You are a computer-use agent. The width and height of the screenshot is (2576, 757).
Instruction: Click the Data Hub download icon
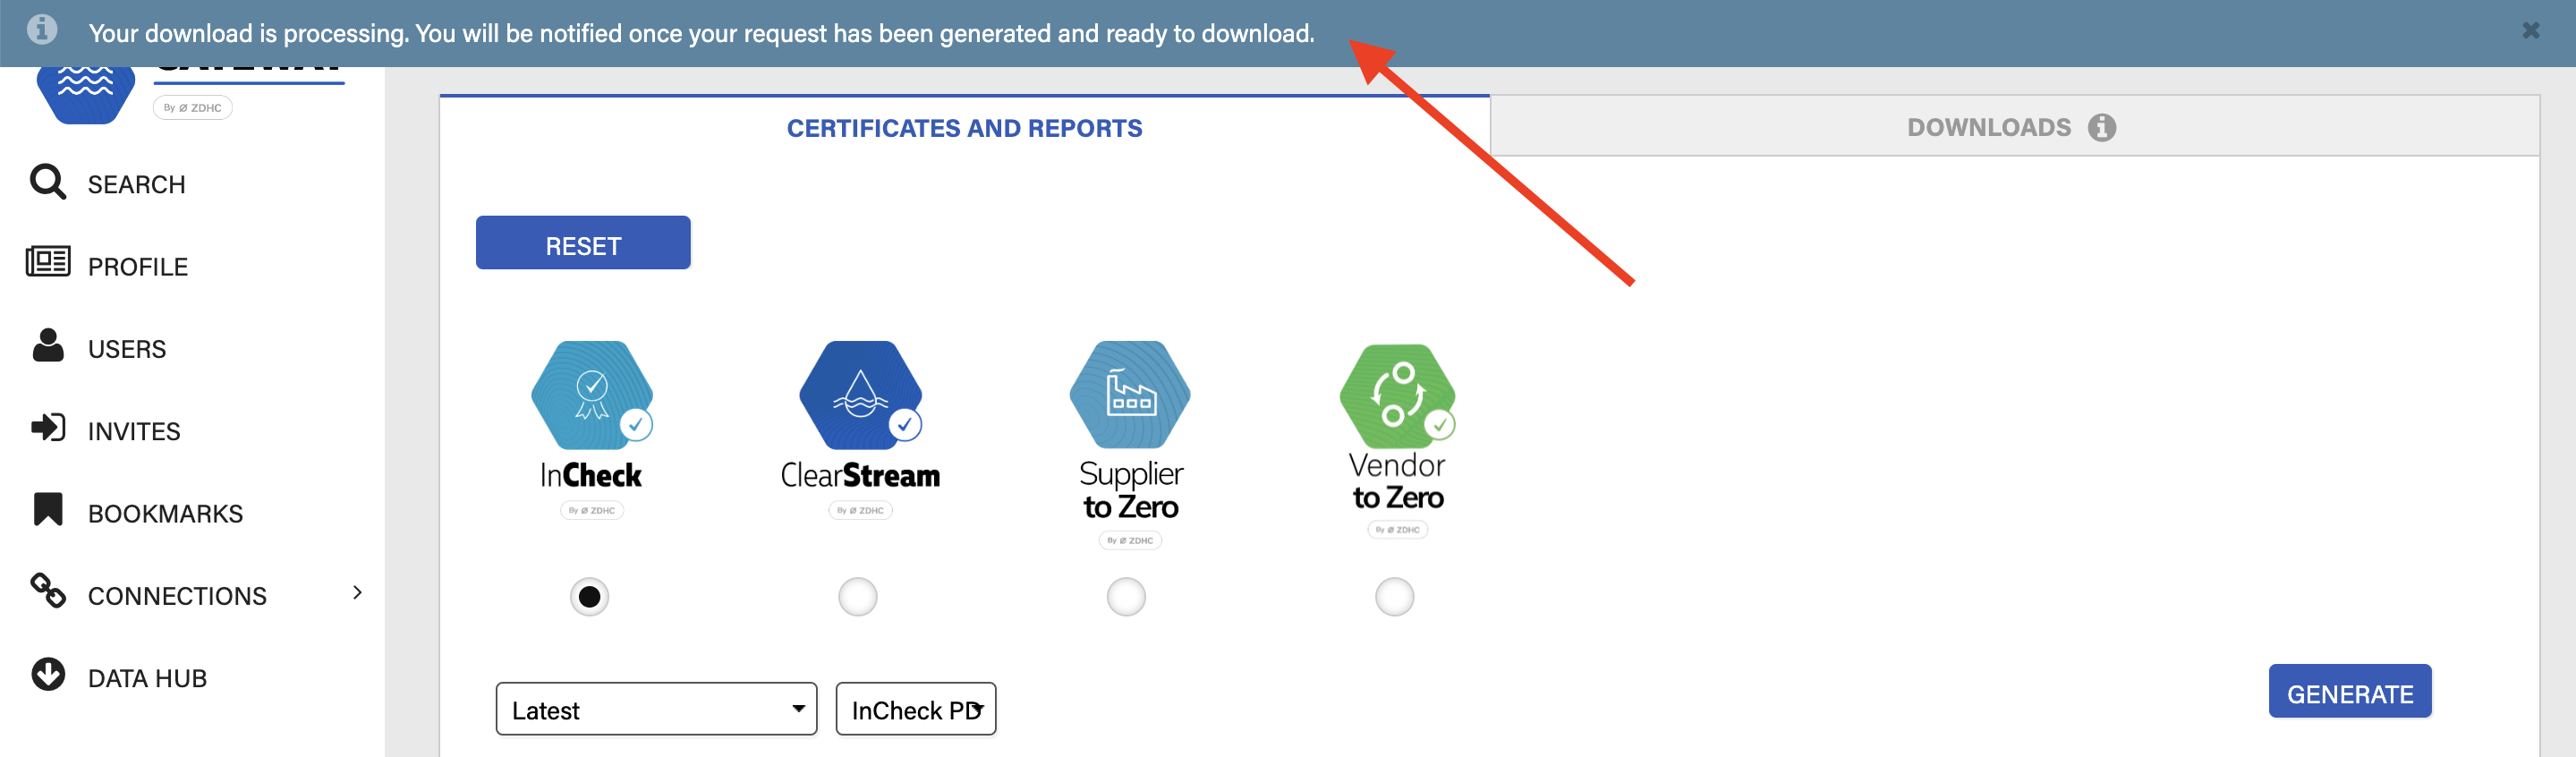point(47,675)
